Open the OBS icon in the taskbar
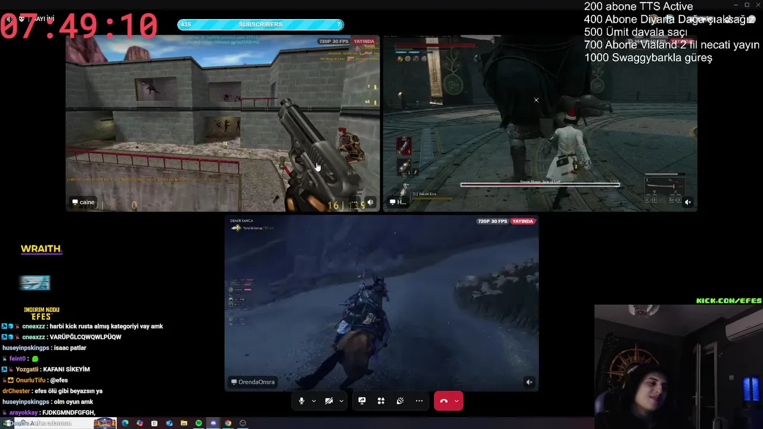 tap(243, 423)
